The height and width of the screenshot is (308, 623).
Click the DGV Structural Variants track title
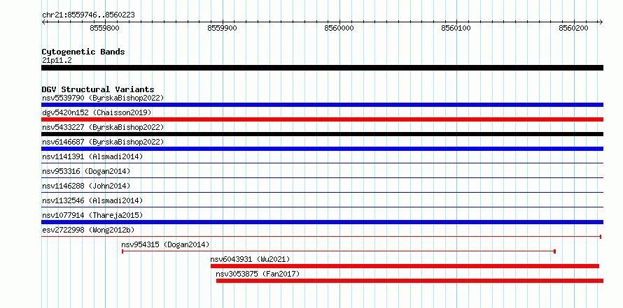click(x=98, y=89)
